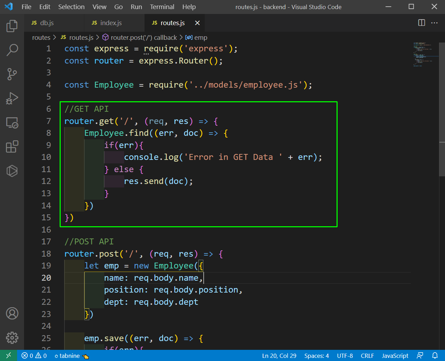This screenshot has width=445, height=361.
Task: Open the Selection menu
Action: click(x=71, y=7)
